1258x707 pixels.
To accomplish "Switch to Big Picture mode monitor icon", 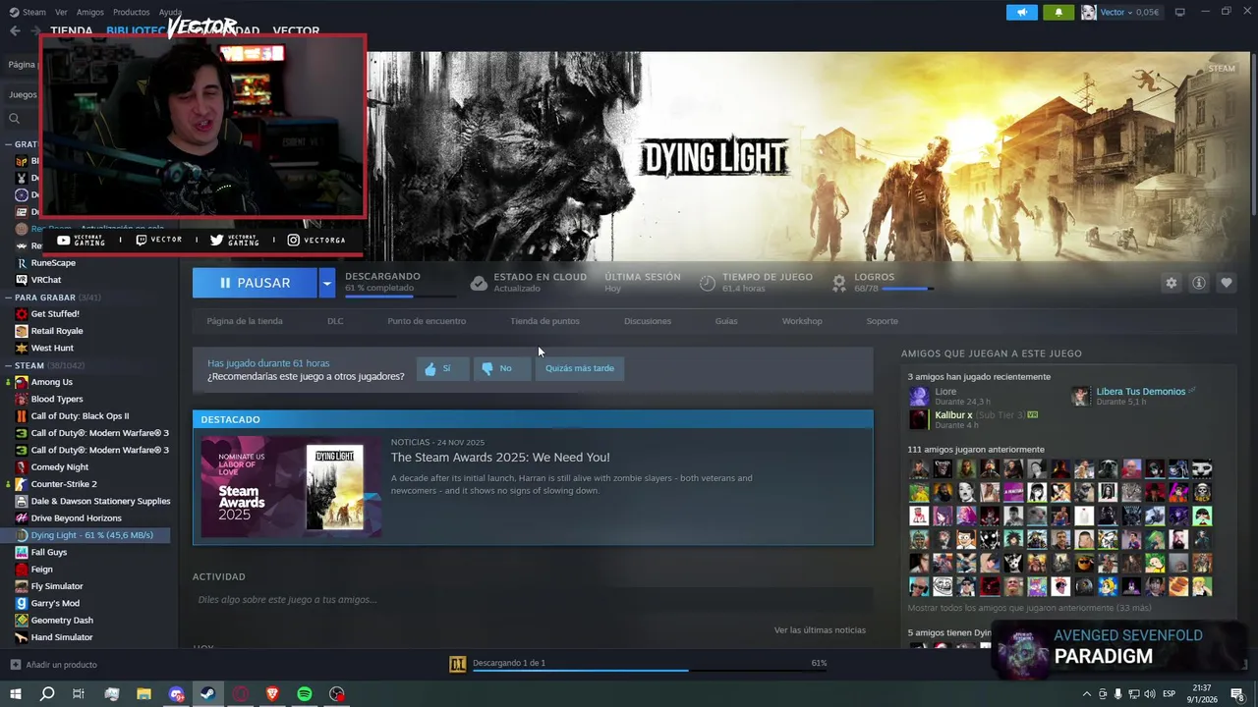I will [x=1180, y=12].
